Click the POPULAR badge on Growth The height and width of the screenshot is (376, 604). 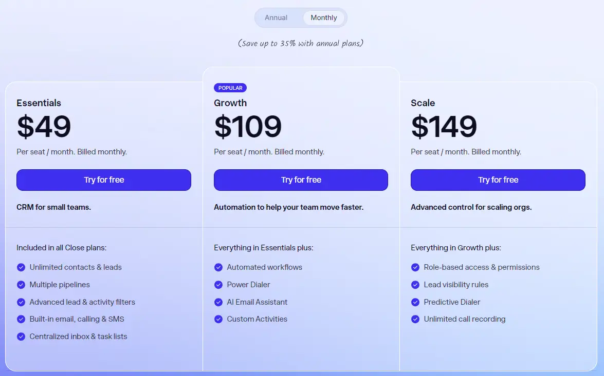point(230,88)
